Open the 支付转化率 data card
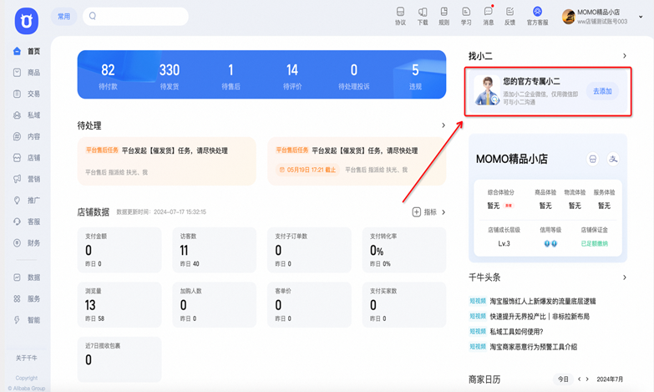The width and height of the screenshot is (654, 392). tap(404, 250)
